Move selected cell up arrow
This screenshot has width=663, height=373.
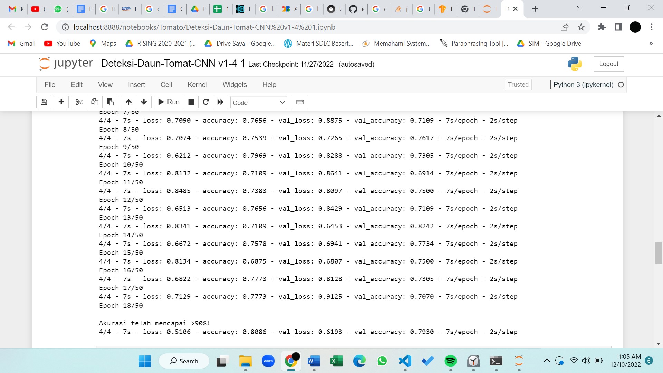pyautogui.click(x=128, y=102)
